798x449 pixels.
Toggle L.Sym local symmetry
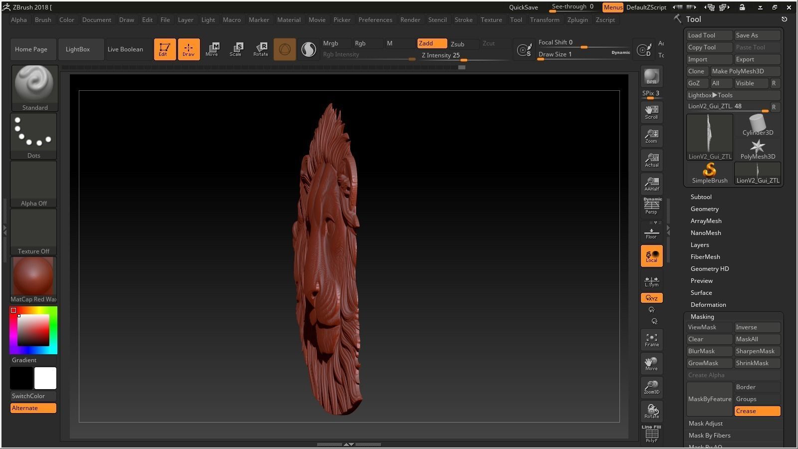(651, 281)
